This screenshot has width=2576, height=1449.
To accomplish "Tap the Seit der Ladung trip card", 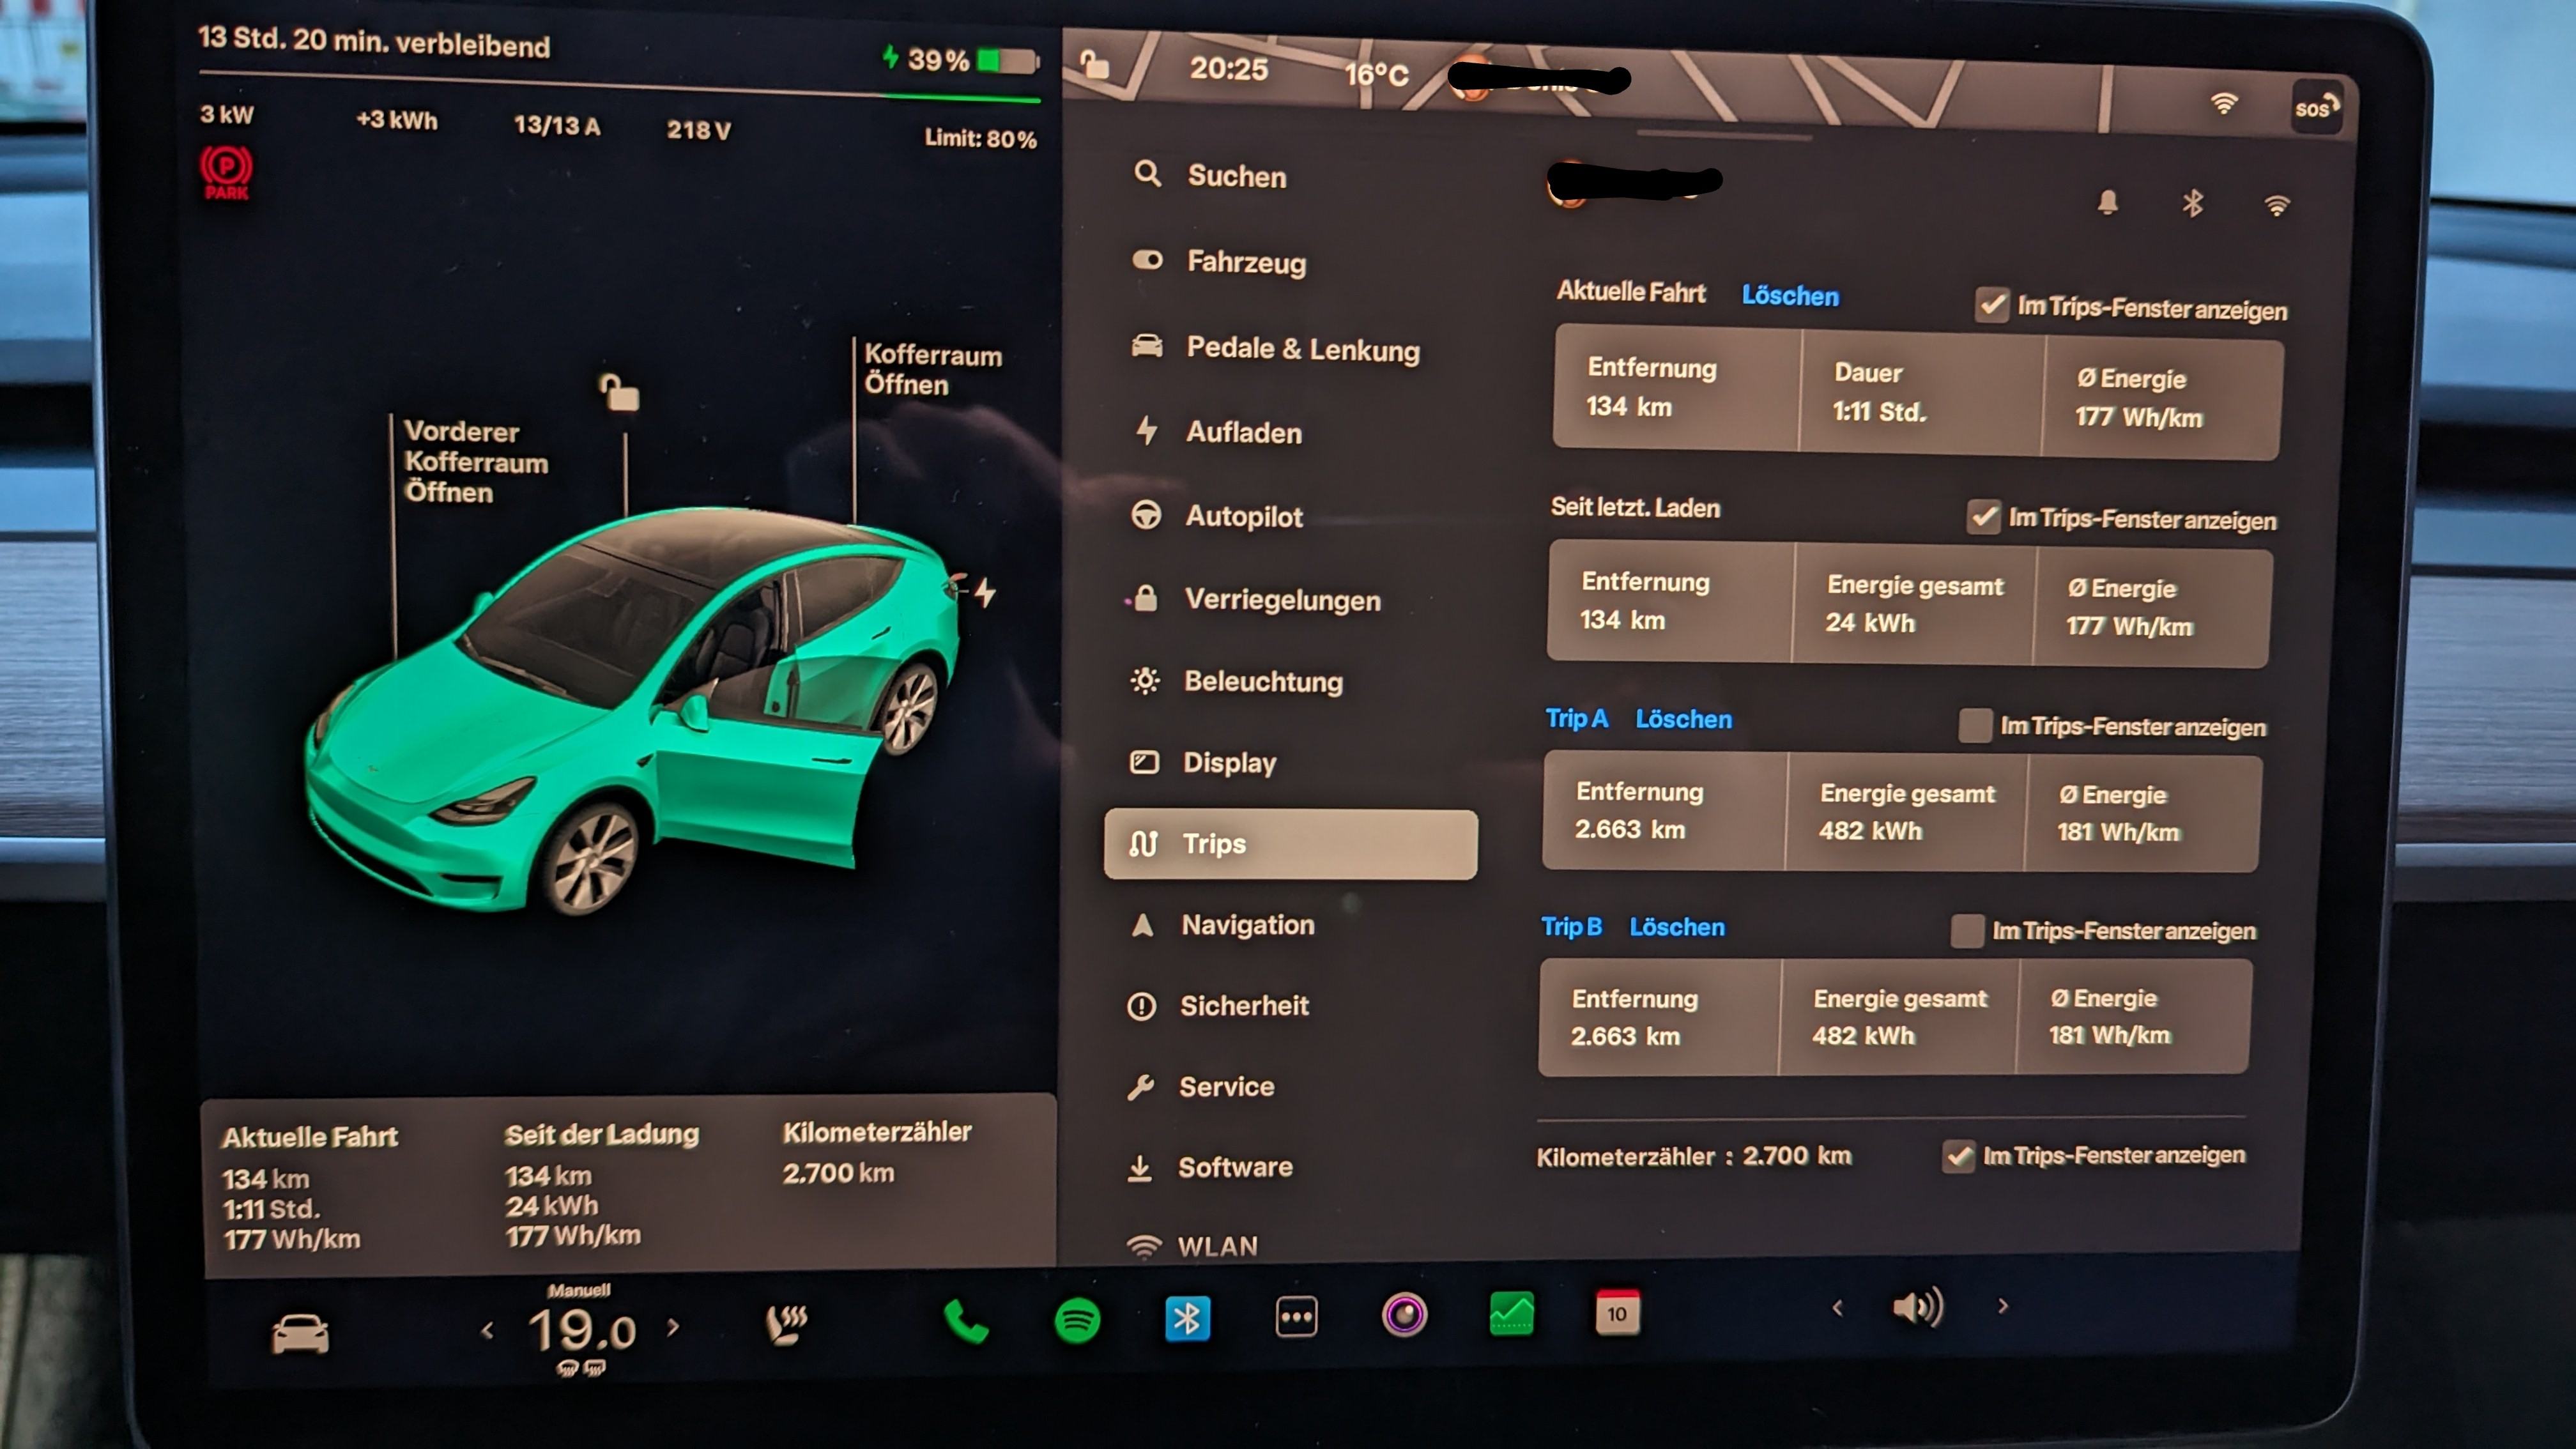I will [x=601, y=1184].
